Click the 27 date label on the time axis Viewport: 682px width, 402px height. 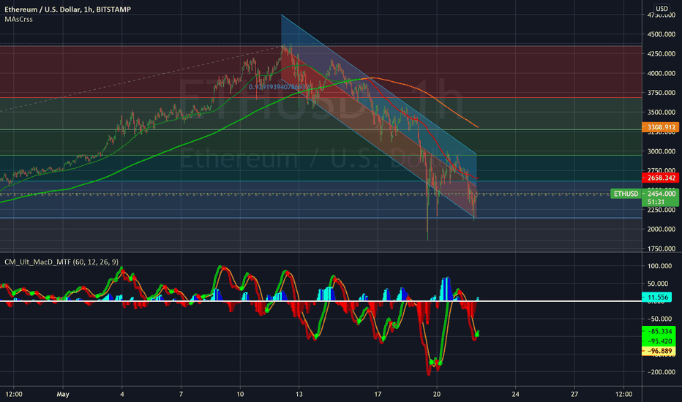[x=574, y=394]
